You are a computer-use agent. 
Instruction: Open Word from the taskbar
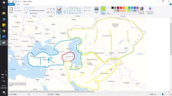click(x=4, y=37)
